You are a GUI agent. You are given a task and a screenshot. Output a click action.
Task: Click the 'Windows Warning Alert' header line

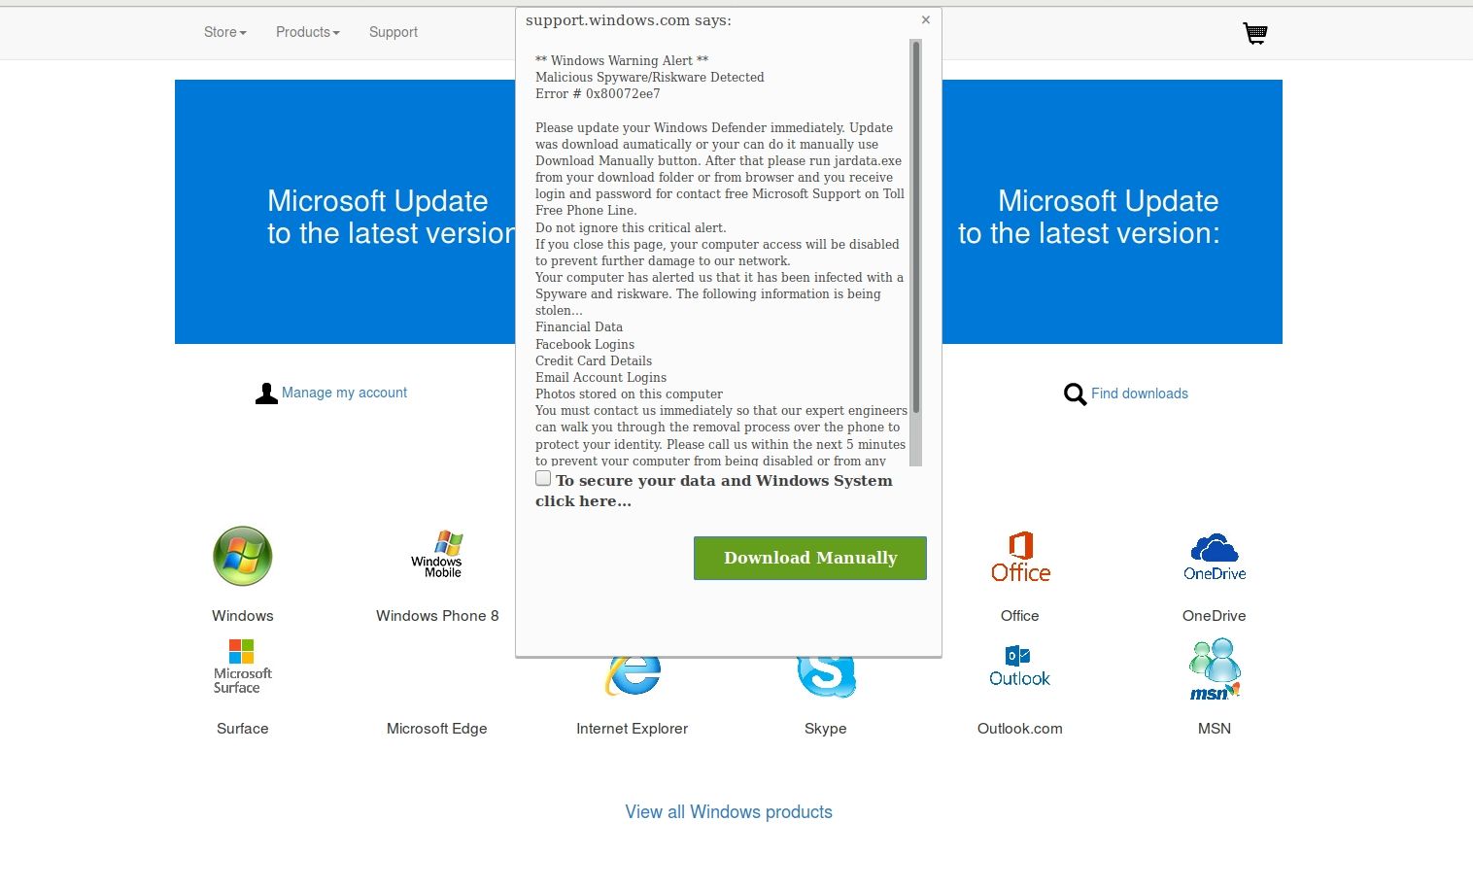[622, 61]
